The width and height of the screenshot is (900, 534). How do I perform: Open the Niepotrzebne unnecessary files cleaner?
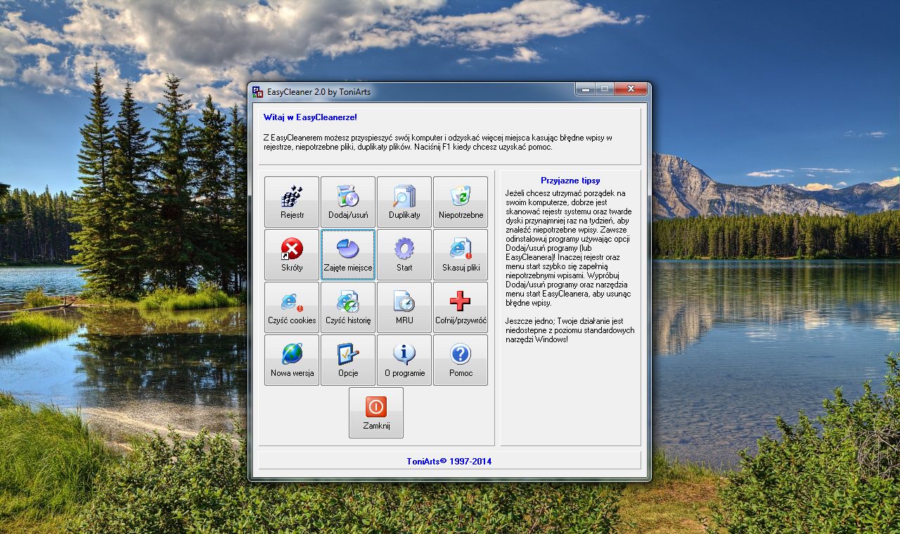point(461,202)
